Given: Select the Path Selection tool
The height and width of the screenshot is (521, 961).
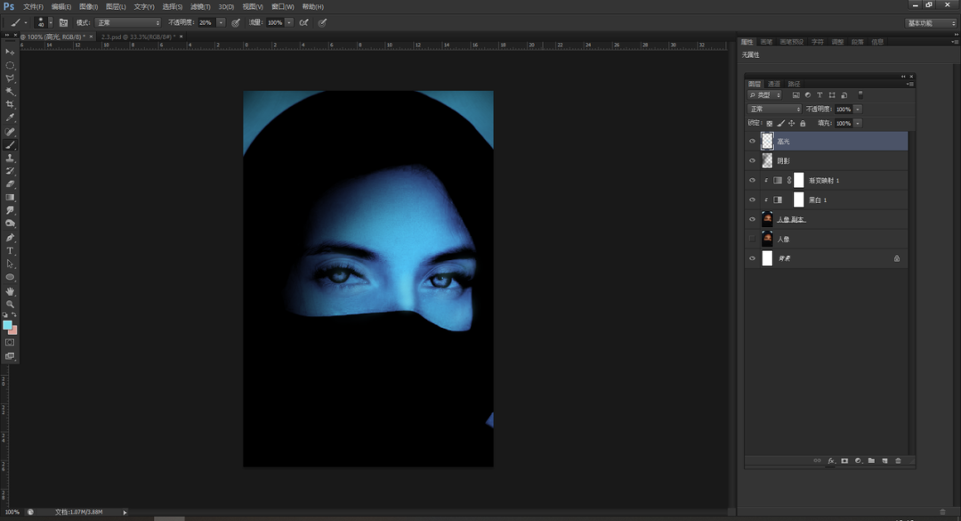Looking at the screenshot, I should click(x=10, y=264).
